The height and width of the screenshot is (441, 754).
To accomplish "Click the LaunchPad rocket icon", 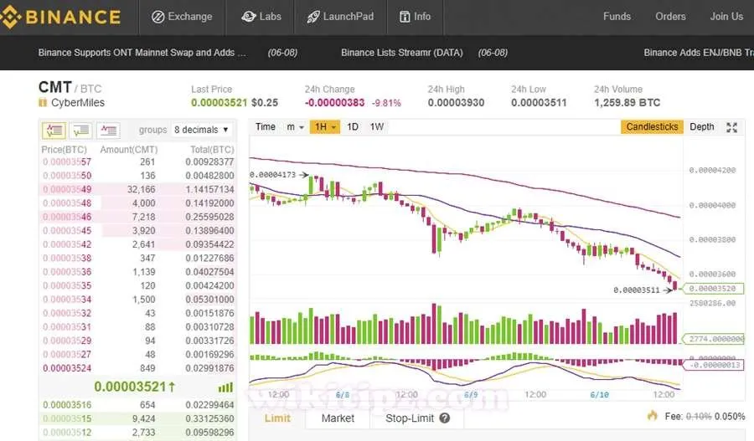I will (x=313, y=18).
